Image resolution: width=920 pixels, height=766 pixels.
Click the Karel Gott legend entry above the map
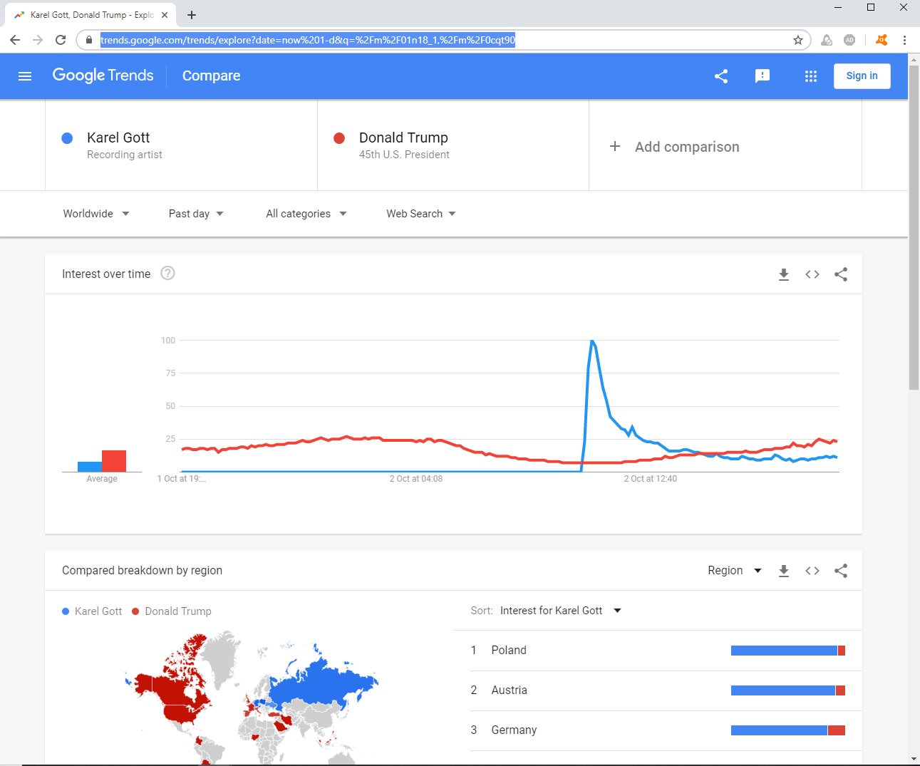click(x=92, y=611)
